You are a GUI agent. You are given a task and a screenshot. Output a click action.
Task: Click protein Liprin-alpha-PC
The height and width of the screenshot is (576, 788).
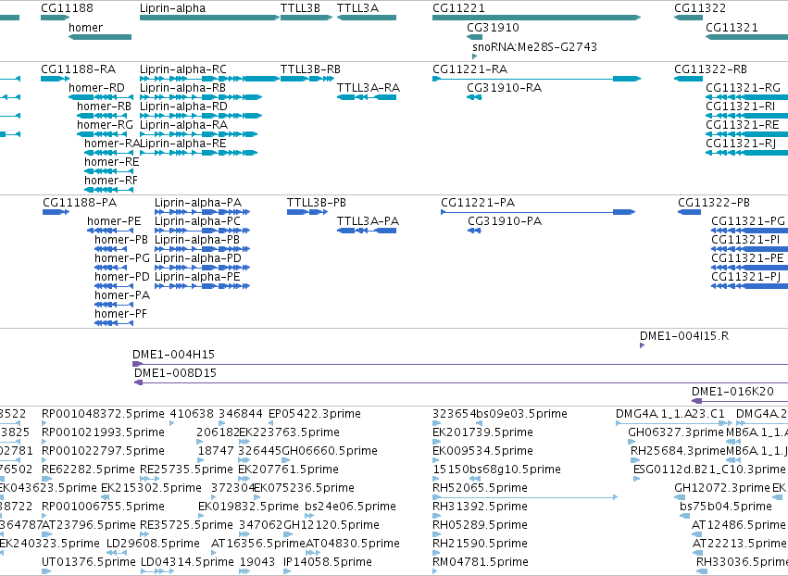[197, 221]
